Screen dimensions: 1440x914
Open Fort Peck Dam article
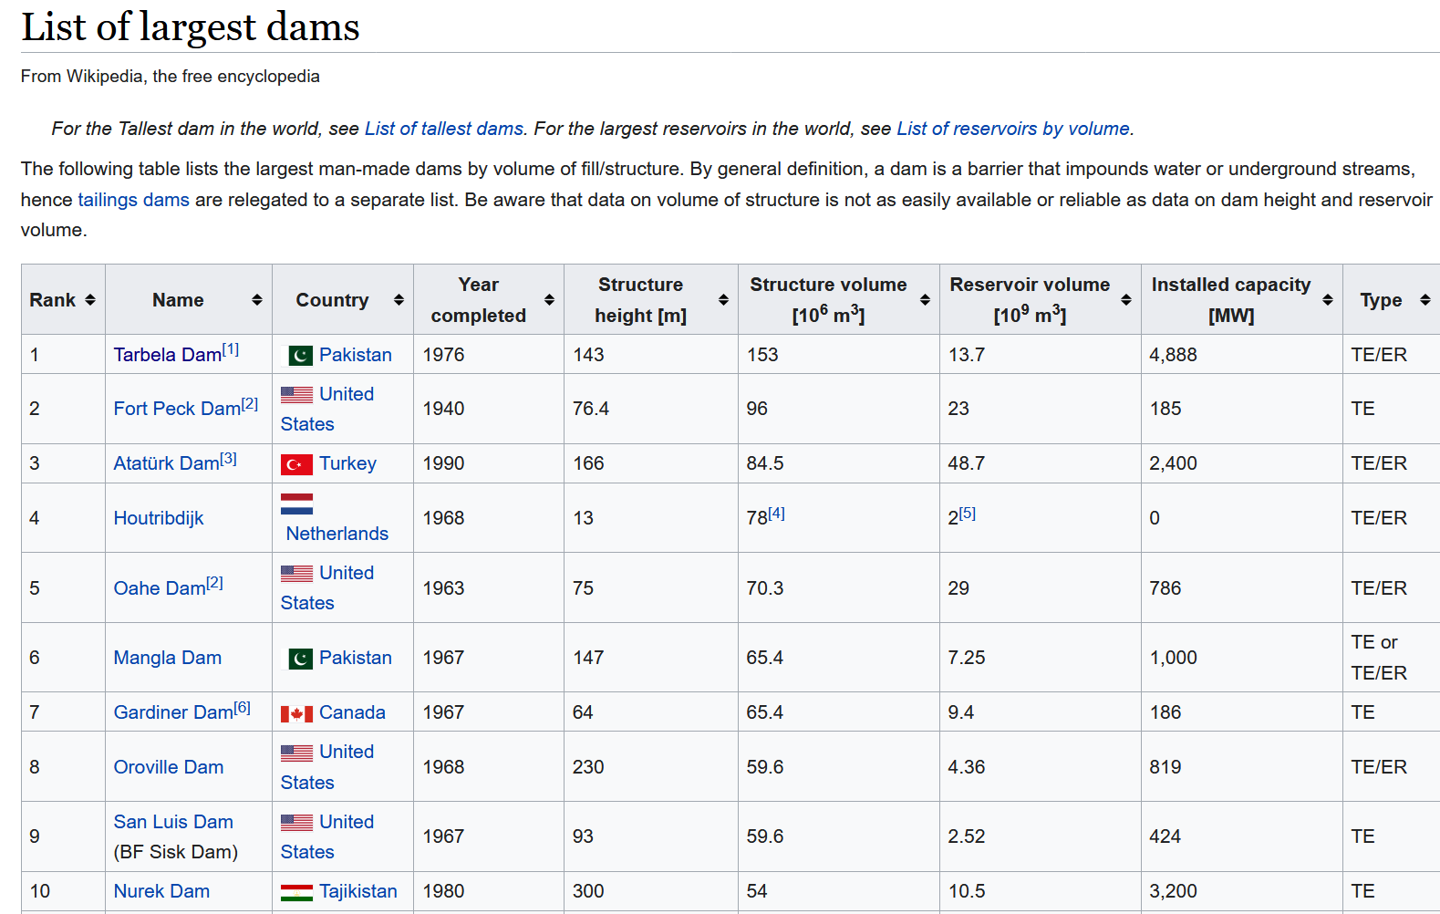177,409
